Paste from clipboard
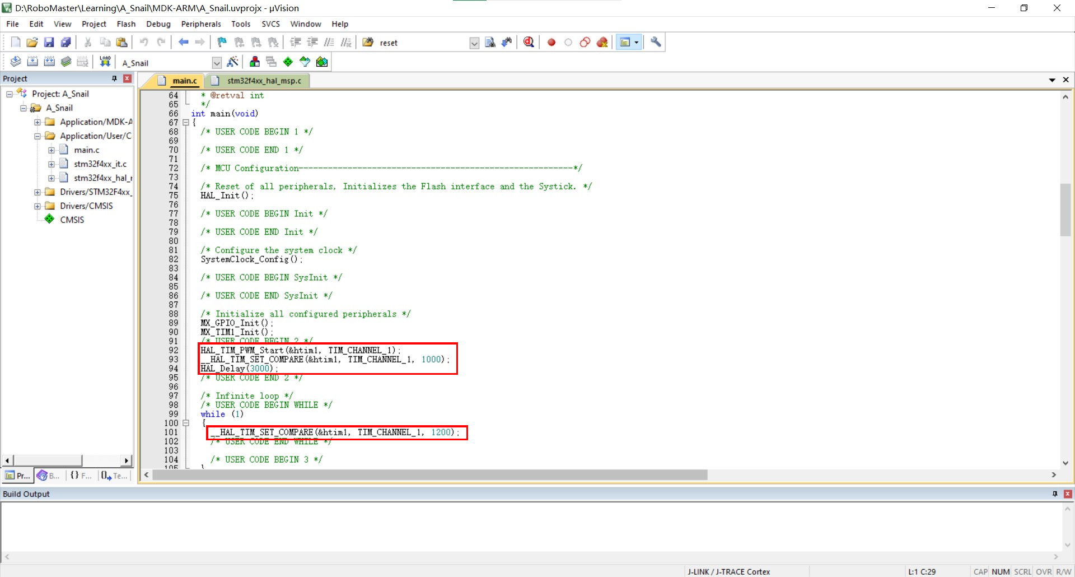 click(121, 42)
